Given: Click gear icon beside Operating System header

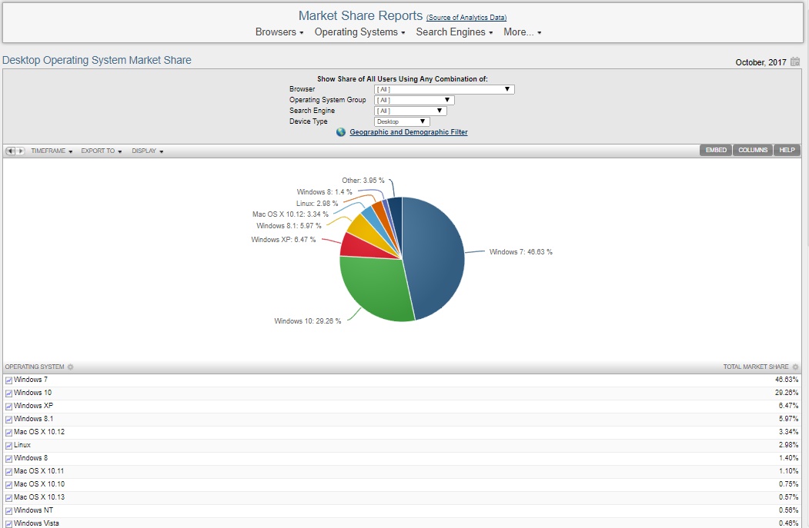Looking at the screenshot, I should [x=70, y=367].
